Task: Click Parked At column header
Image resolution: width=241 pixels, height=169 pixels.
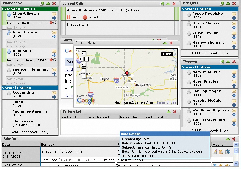Action: pos(73,117)
